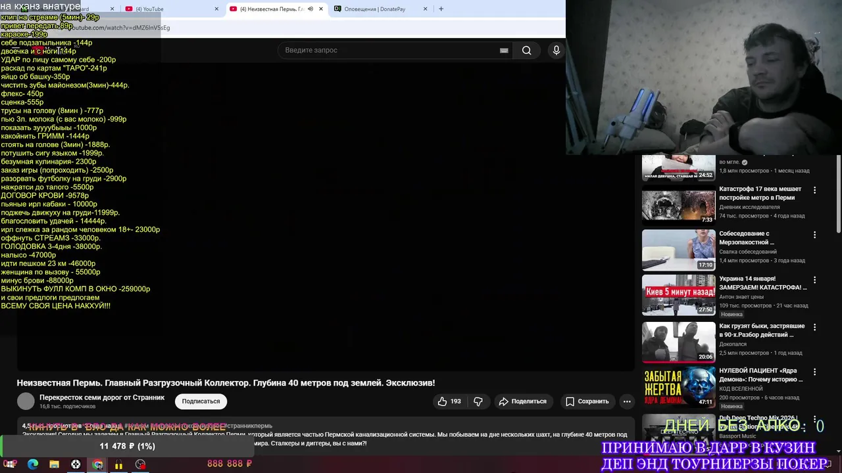Open the Windows Start menu on the taskbar
Viewport: 842px width, 473px height.
[11, 464]
